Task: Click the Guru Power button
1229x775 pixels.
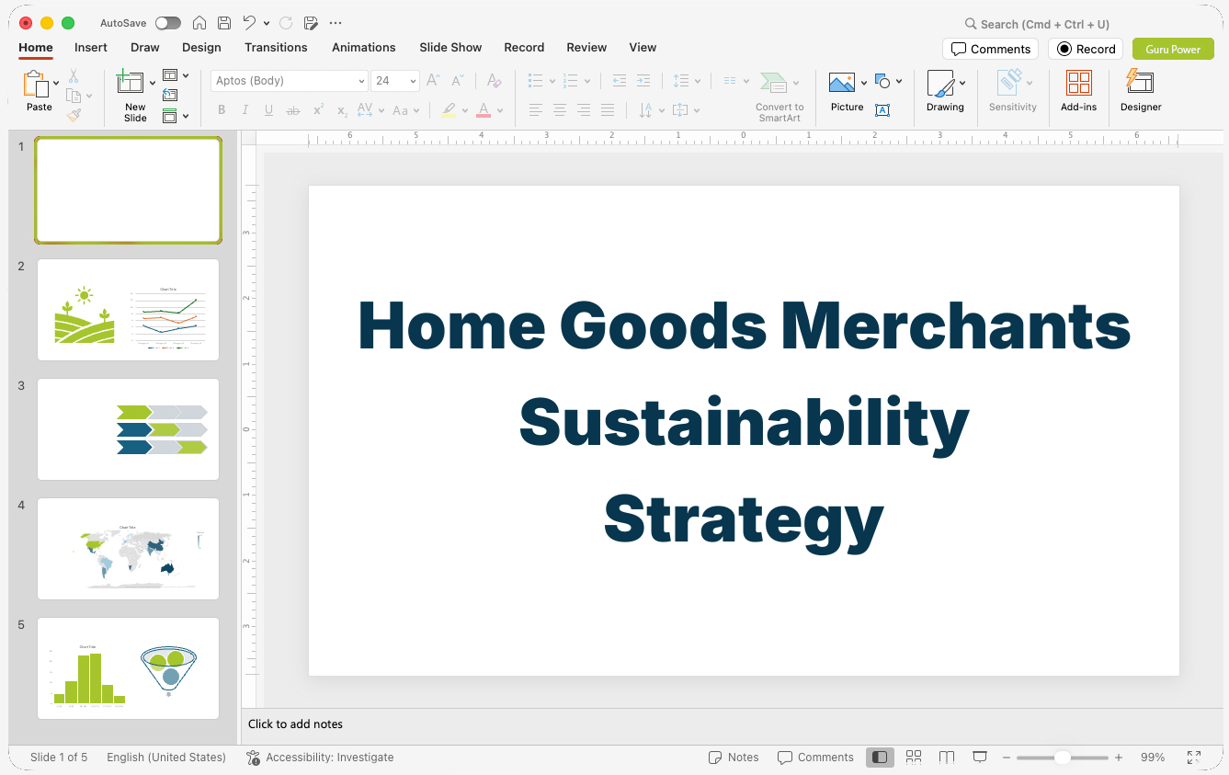Action: 1173,49
